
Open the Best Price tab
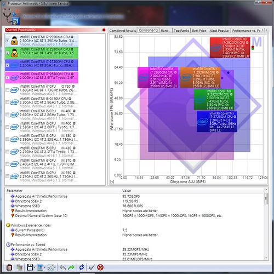point(199,31)
